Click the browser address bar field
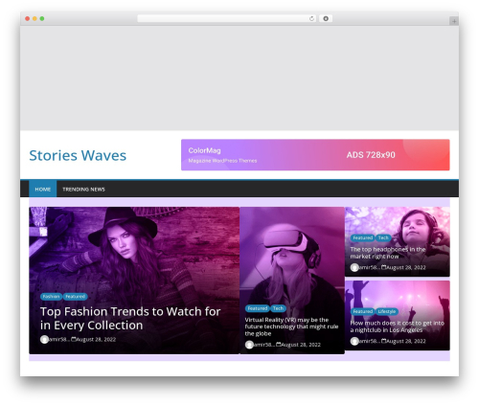The image size is (479, 405). (x=227, y=19)
